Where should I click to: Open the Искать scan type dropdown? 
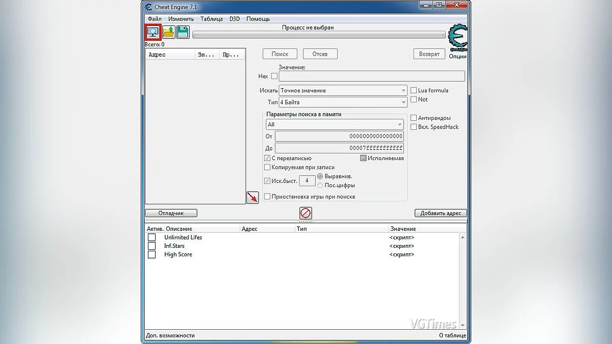pos(343,90)
